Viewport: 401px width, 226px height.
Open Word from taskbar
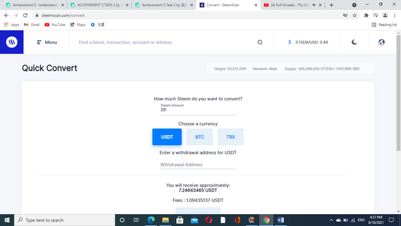point(281,220)
